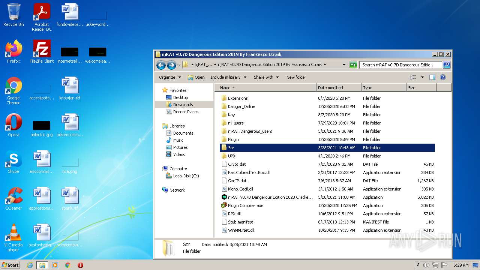This screenshot has height=270, width=480.
Task: Select FastColoredTextBox.dll file
Action: 327,172
